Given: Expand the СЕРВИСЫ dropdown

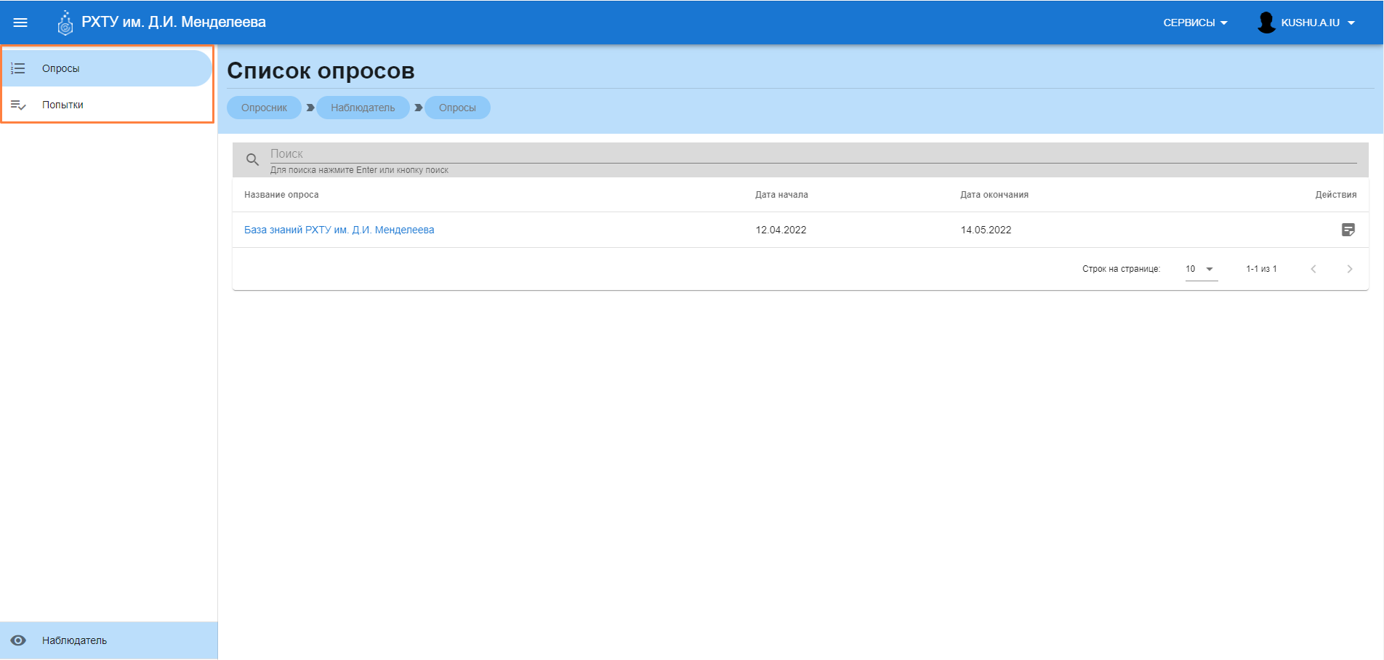Looking at the screenshot, I should tap(1195, 23).
